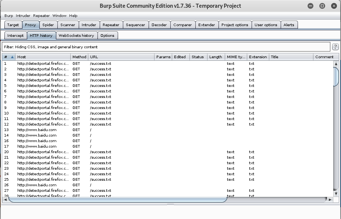Click the vertical scrollbar down arrow

(336, 194)
